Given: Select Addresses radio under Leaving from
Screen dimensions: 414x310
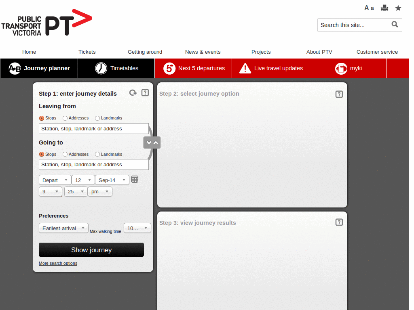Looking at the screenshot, I should (65, 118).
